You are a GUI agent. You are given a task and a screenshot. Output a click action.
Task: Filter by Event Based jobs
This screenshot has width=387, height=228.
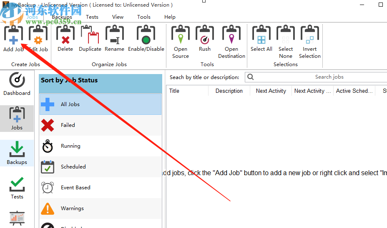[101, 188]
